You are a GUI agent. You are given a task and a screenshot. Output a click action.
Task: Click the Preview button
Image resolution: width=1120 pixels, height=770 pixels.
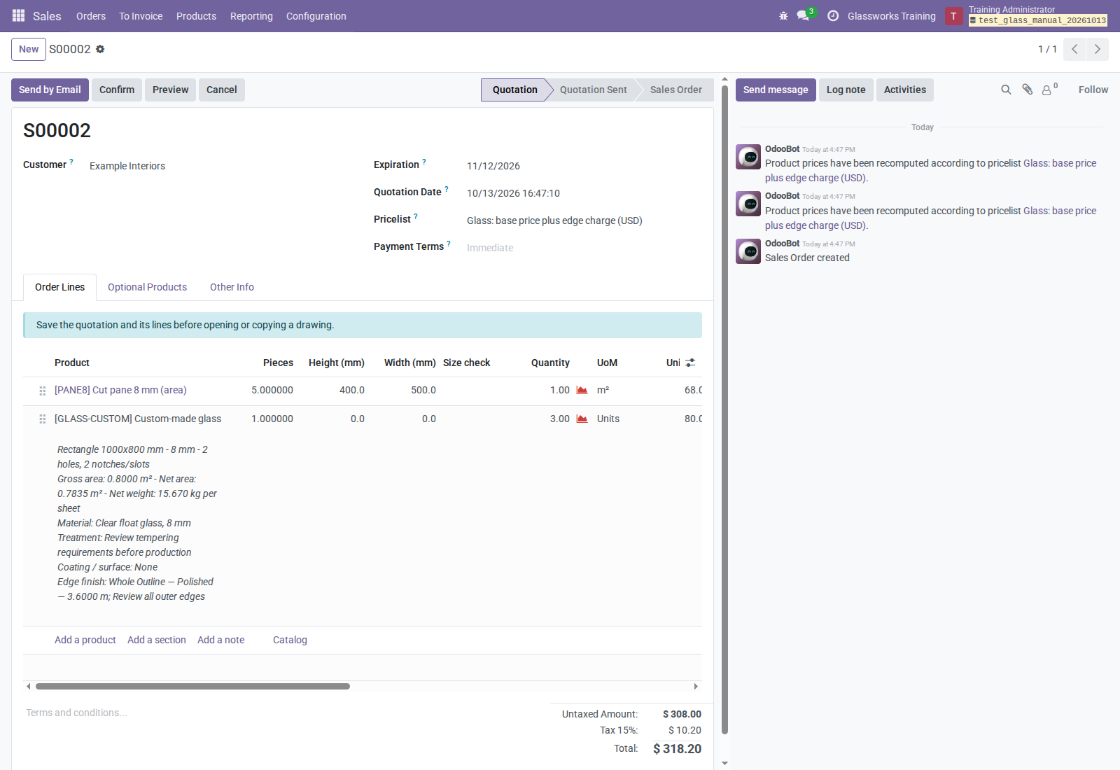tap(170, 90)
